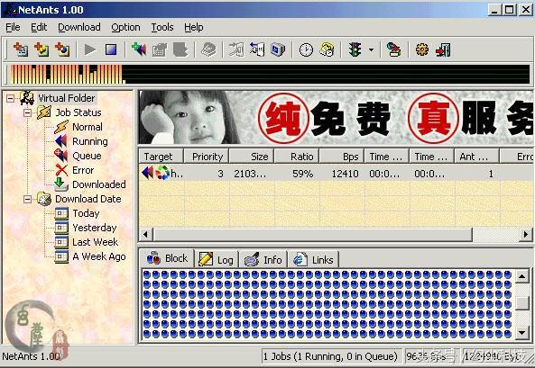Select the Queue job folder
535x368 pixels.
pos(87,156)
